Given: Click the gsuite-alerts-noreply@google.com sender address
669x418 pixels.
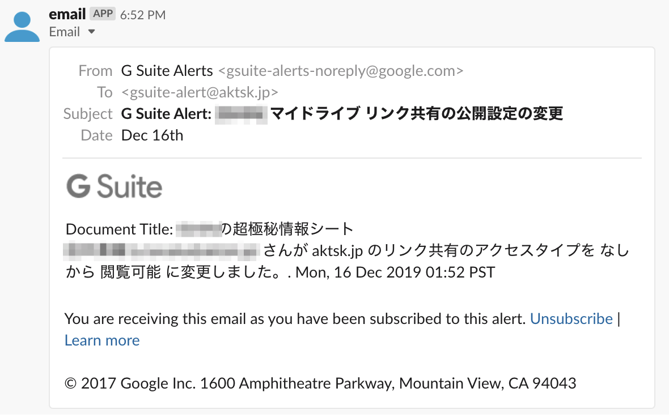Looking at the screenshot, I should (341, 71).
